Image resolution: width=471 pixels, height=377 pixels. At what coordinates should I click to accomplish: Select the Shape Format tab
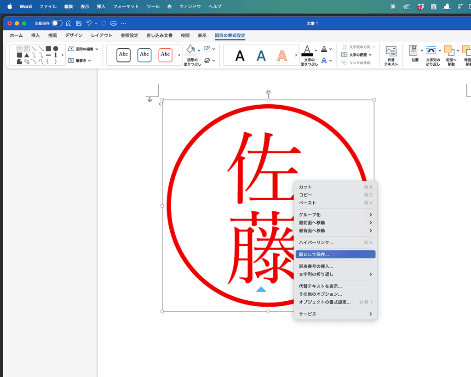pos(230,35)
